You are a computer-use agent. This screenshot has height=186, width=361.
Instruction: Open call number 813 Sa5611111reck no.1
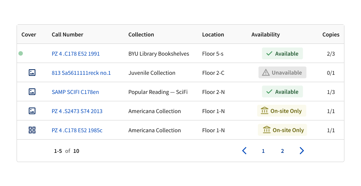pyautogui.click(x=81, y=73)
